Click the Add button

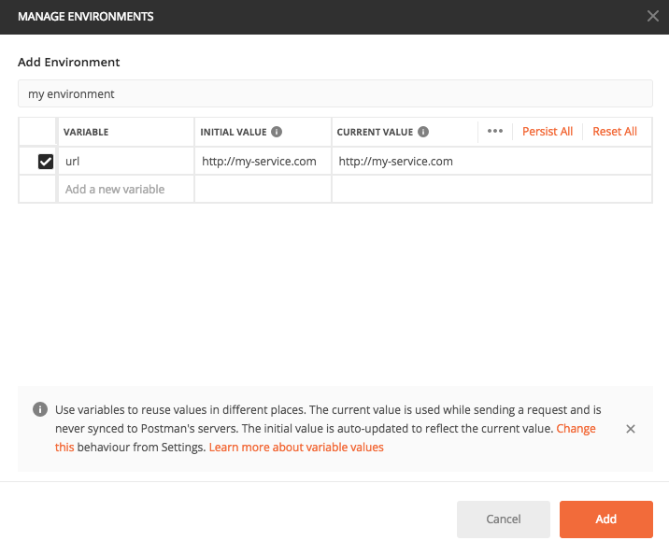(x=605, y=519)
